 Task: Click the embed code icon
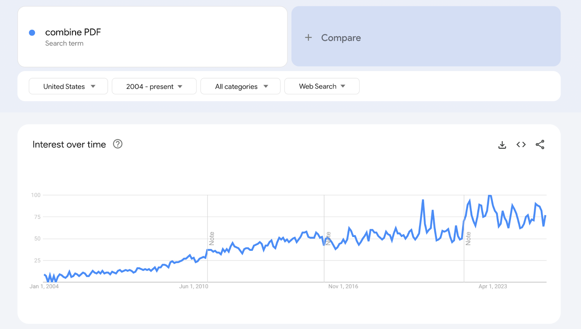[x=521, y=145]
